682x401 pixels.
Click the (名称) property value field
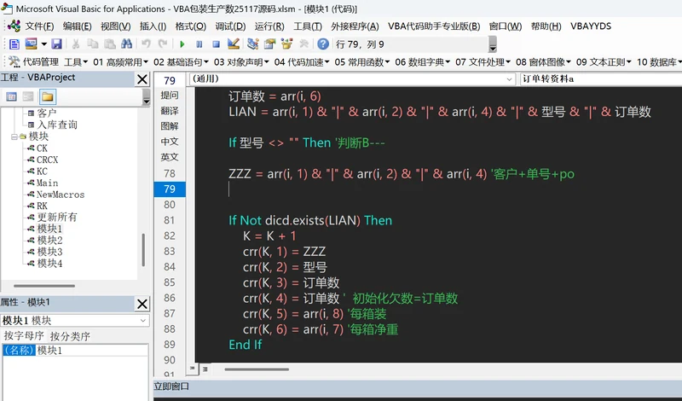[92, 351]
